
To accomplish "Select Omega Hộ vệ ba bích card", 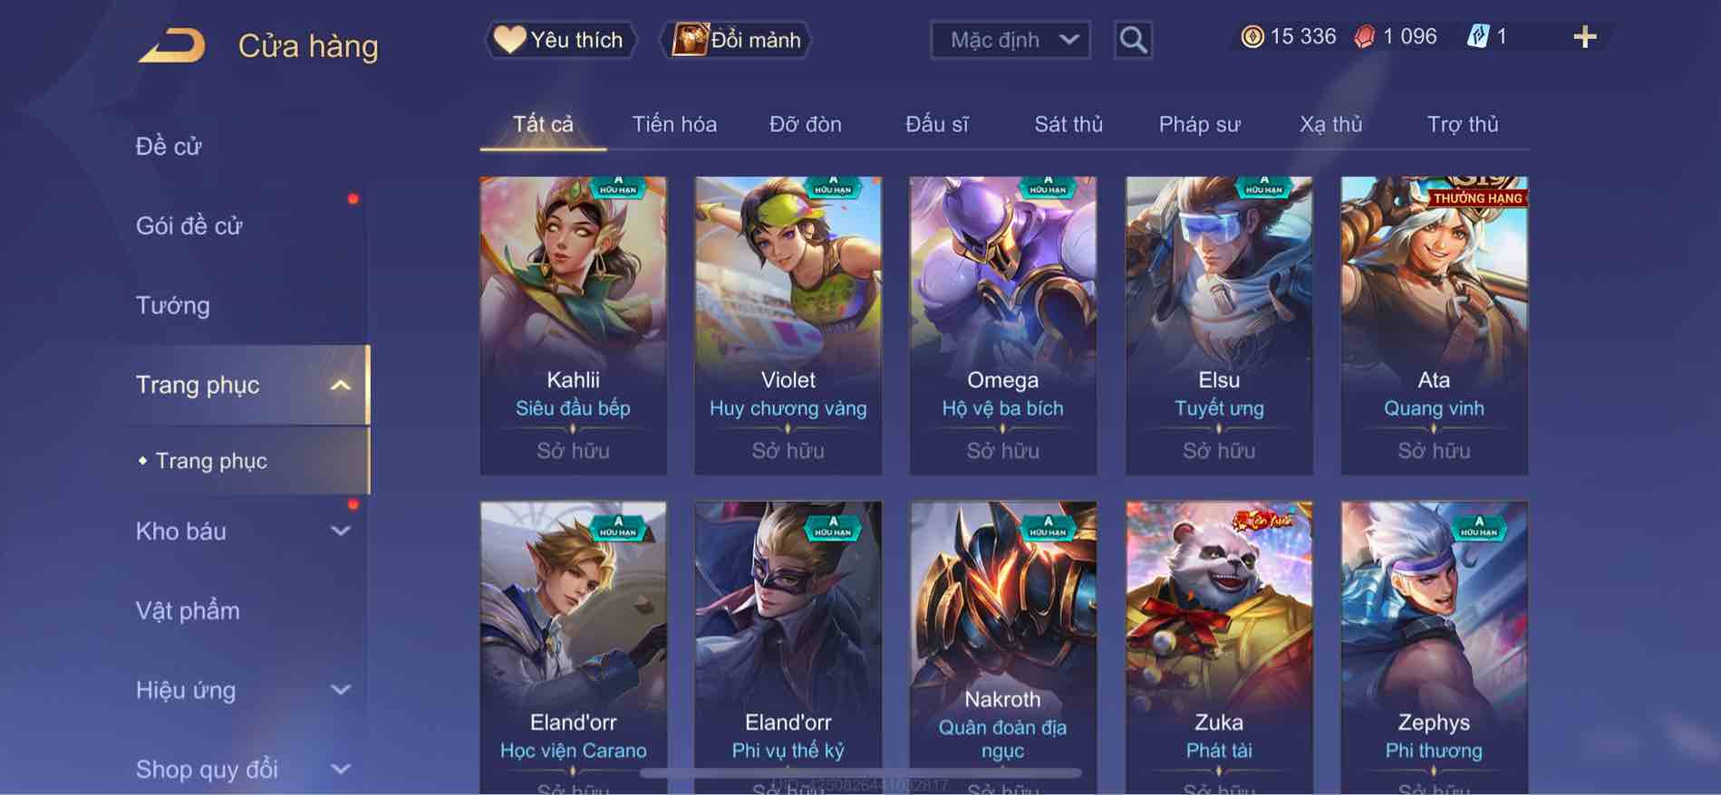I will [1002, 326].
